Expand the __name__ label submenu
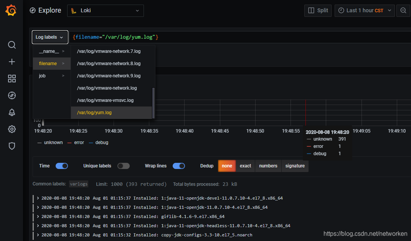Viewport: 411px width, 241px height. click(x=52, y=51)
